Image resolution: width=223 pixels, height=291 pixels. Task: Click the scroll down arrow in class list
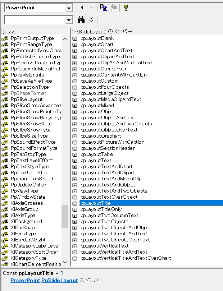coord(65,262)
